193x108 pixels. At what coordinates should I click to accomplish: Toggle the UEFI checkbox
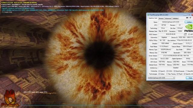click(x=189, y=34)
